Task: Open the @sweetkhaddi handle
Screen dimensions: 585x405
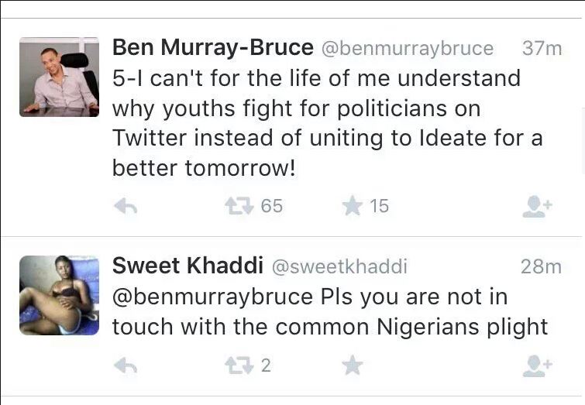Action: [x=338, y=267]
